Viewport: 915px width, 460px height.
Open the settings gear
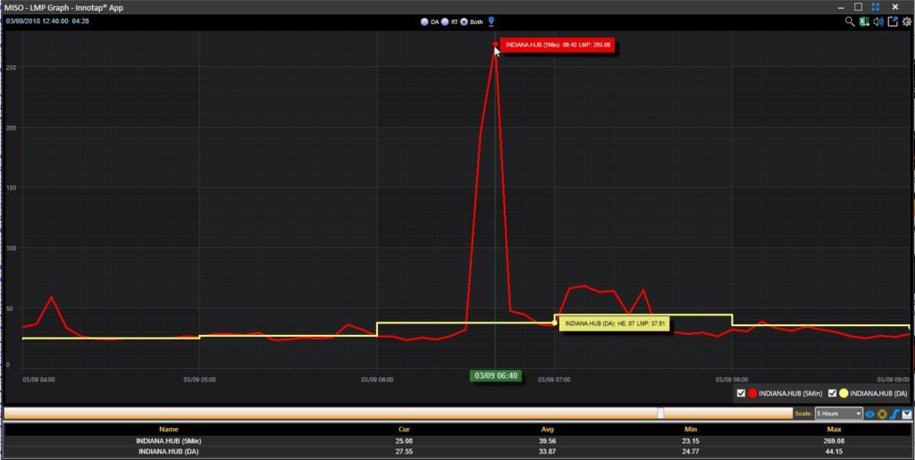click(x=907, y=21)
